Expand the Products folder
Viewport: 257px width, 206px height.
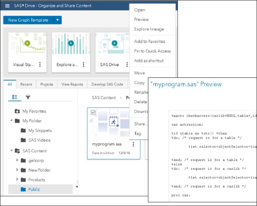point(17,179)
